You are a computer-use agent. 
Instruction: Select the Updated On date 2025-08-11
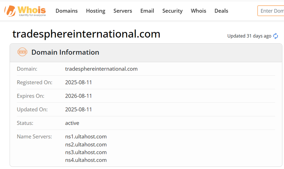78,109
